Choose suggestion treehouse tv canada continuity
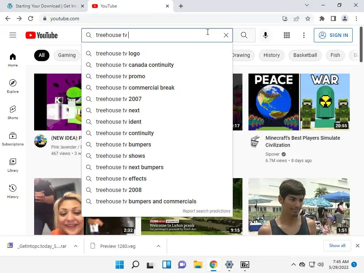This screenshot has width=364, height=273. 157,65
